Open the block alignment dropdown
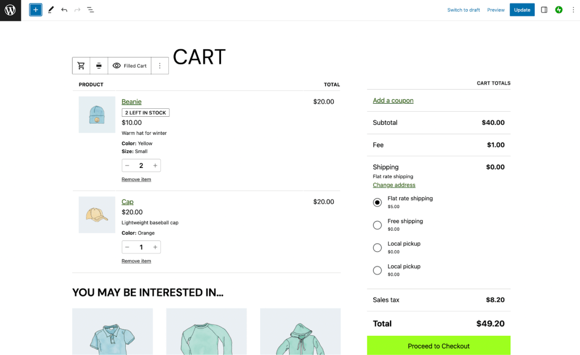This screenshot has width=580, height=355. [x=99, y=65]
